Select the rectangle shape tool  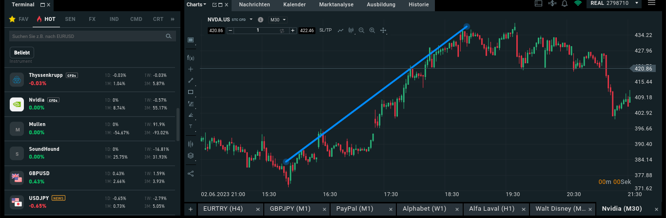(x=191, y=92)
